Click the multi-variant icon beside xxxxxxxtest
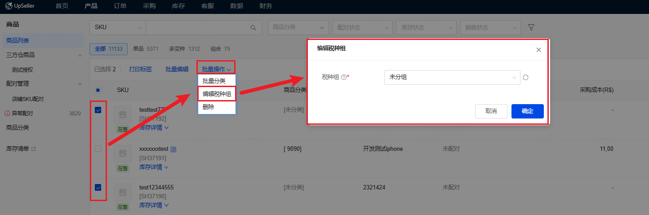This screenshot has width=649, height=215. pos(173,149)
